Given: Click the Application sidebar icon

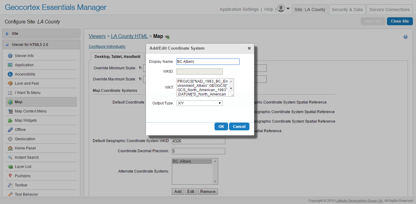Looking at the screenshot, I should 10,65.
